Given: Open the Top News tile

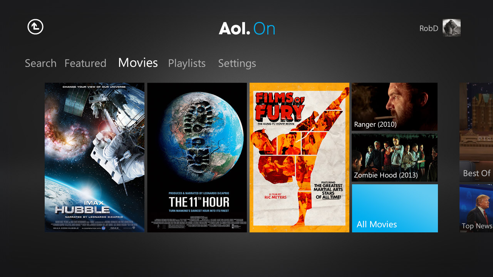Looking at the screenshot, I should pyautogui.click(x=476, y=208).
